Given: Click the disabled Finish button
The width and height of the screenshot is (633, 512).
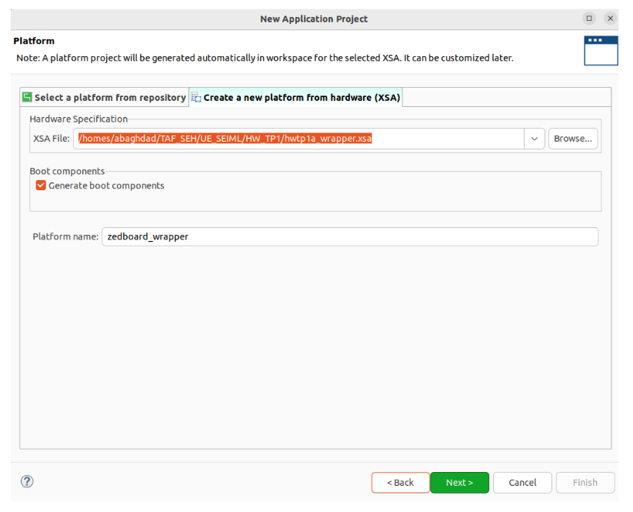Looking at the screenshot, I should [x=585, y=483].
